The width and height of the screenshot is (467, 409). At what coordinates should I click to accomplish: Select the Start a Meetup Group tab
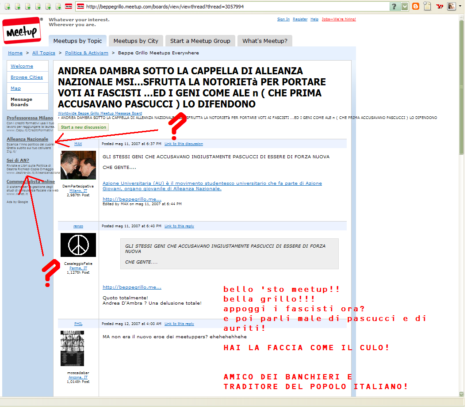tap(200, 41)
